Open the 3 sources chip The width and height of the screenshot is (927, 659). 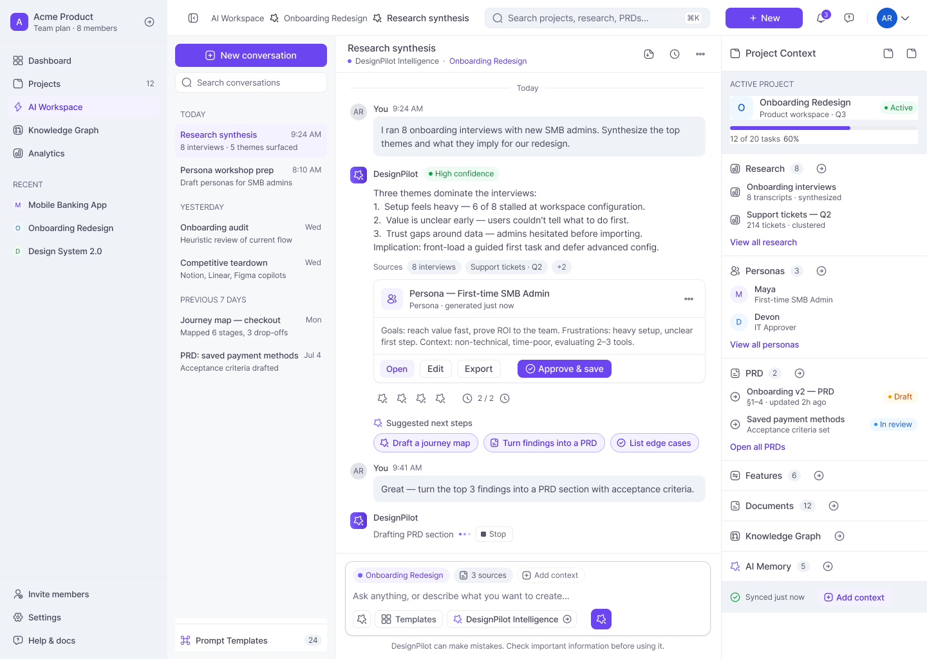point(483,575)
